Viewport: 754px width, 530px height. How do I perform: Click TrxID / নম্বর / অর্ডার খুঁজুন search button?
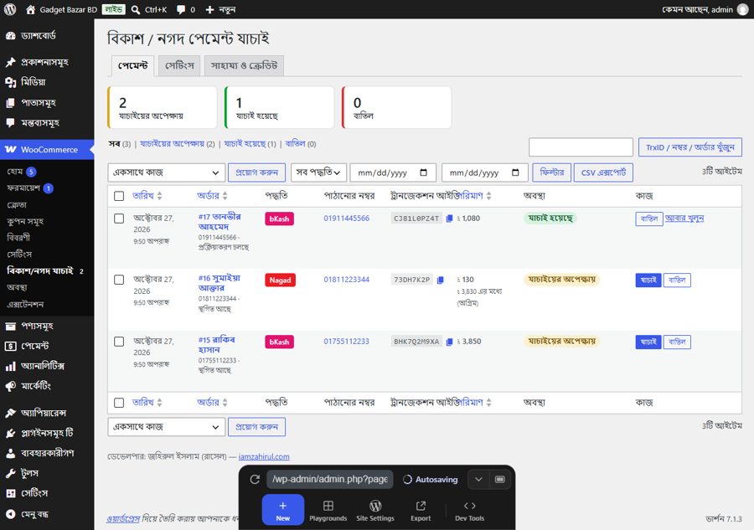(x=690, y=147)
